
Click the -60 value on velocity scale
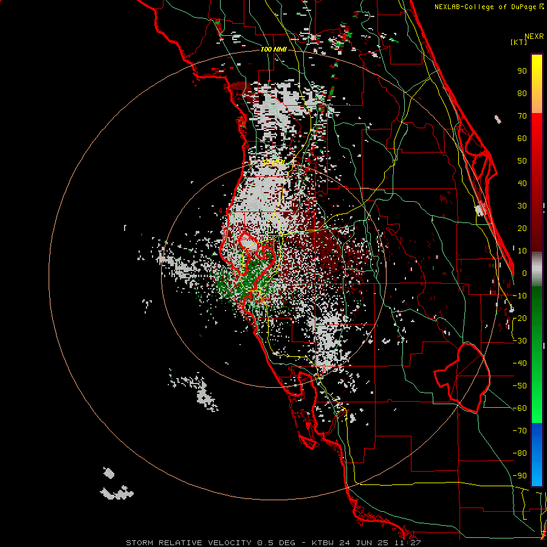pos(520,408)
